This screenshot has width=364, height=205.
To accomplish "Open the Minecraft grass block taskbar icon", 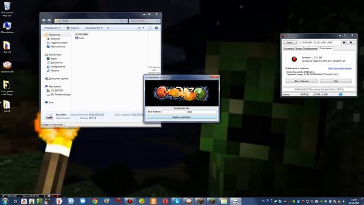I will click(x=212, y=201).
